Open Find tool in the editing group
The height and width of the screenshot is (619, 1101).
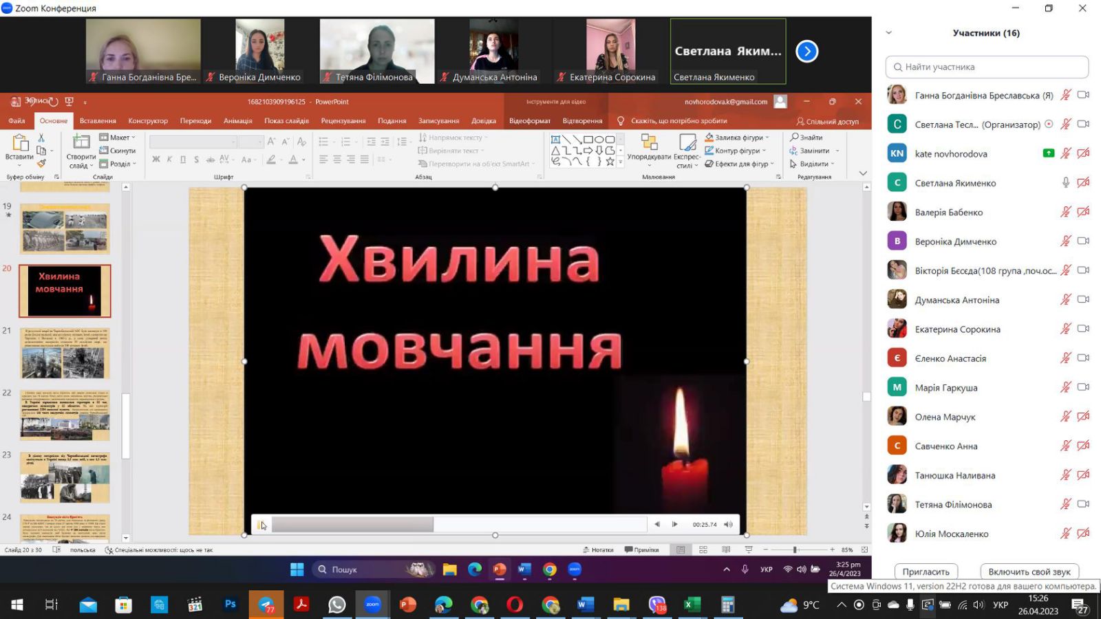click(x=806, y=138)
